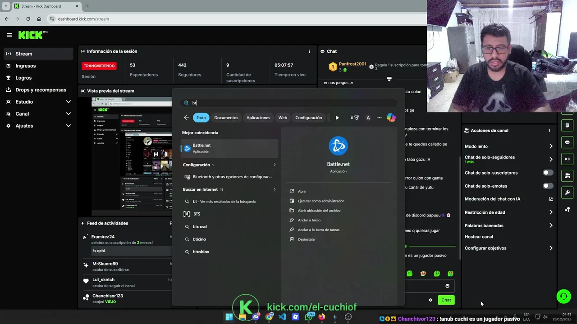577x324 pixels.
Task: Open Stream in Kick sidebar
Action: pyautogui.click(x=38, y=54)
